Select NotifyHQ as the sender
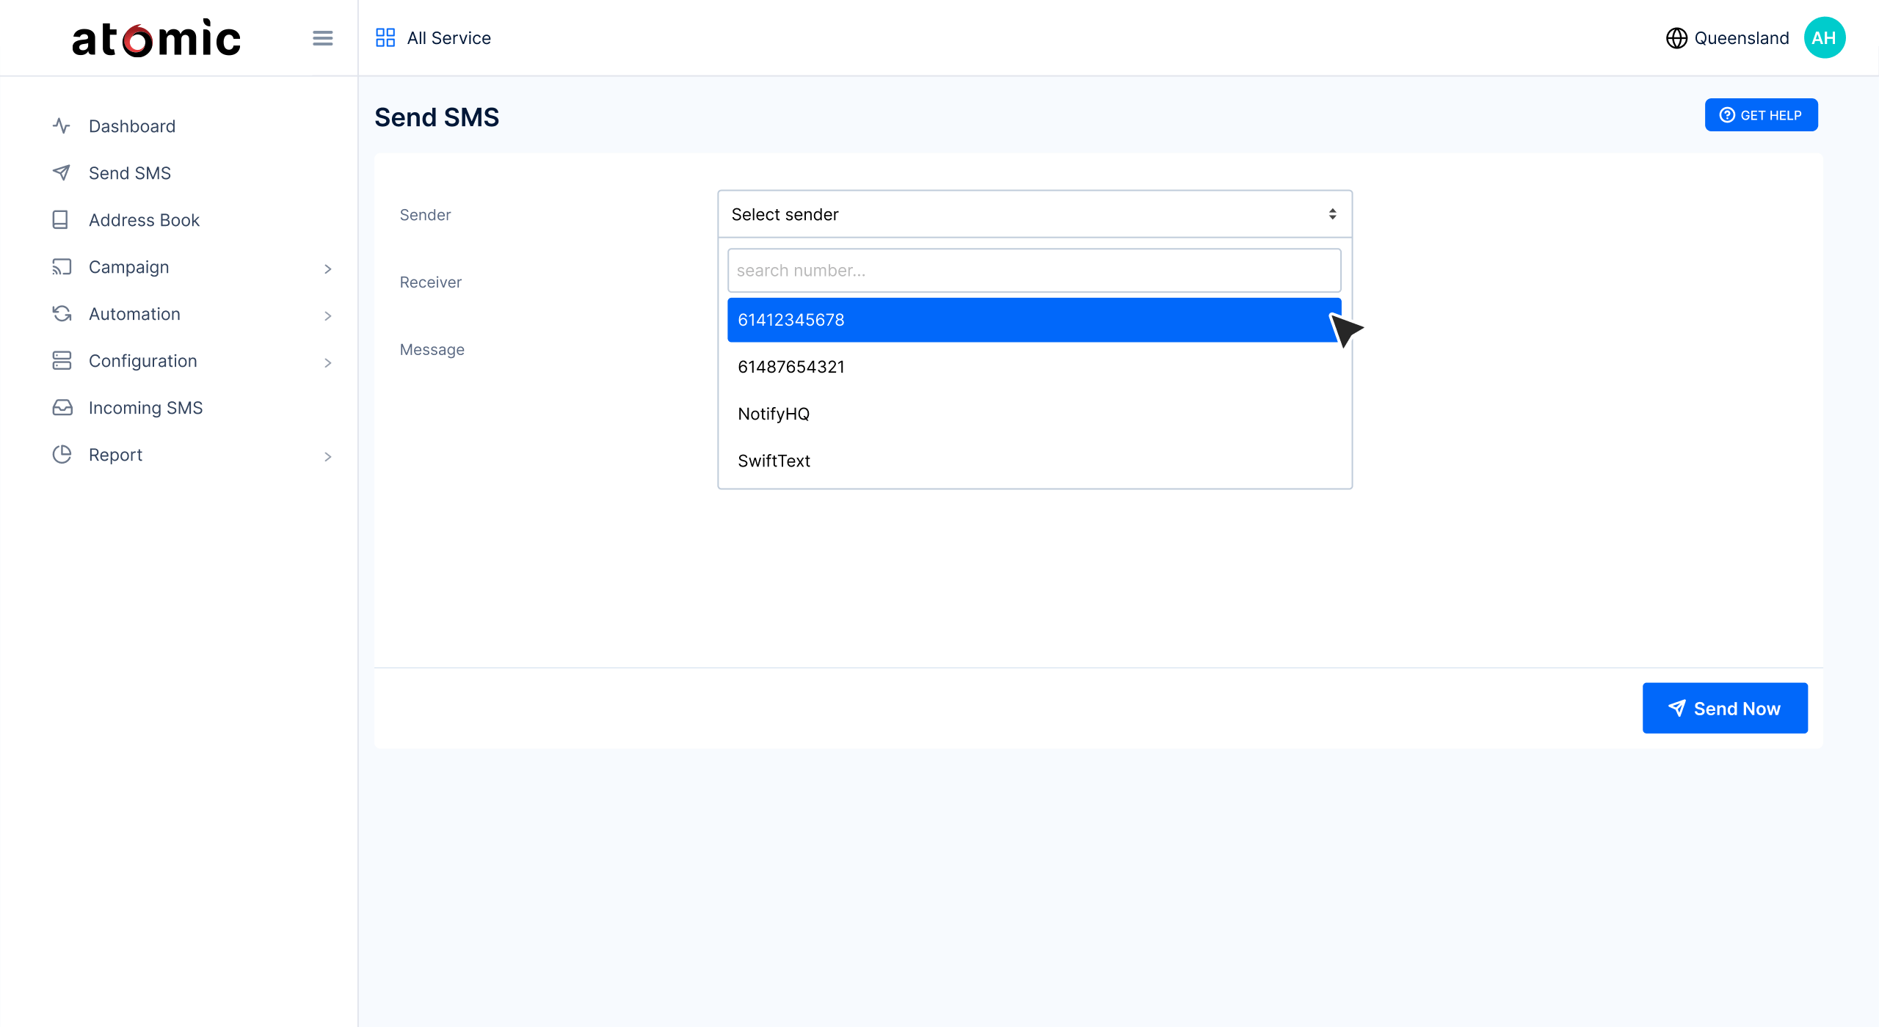This screenshot has height=1027, width=1879. point(774,414)
